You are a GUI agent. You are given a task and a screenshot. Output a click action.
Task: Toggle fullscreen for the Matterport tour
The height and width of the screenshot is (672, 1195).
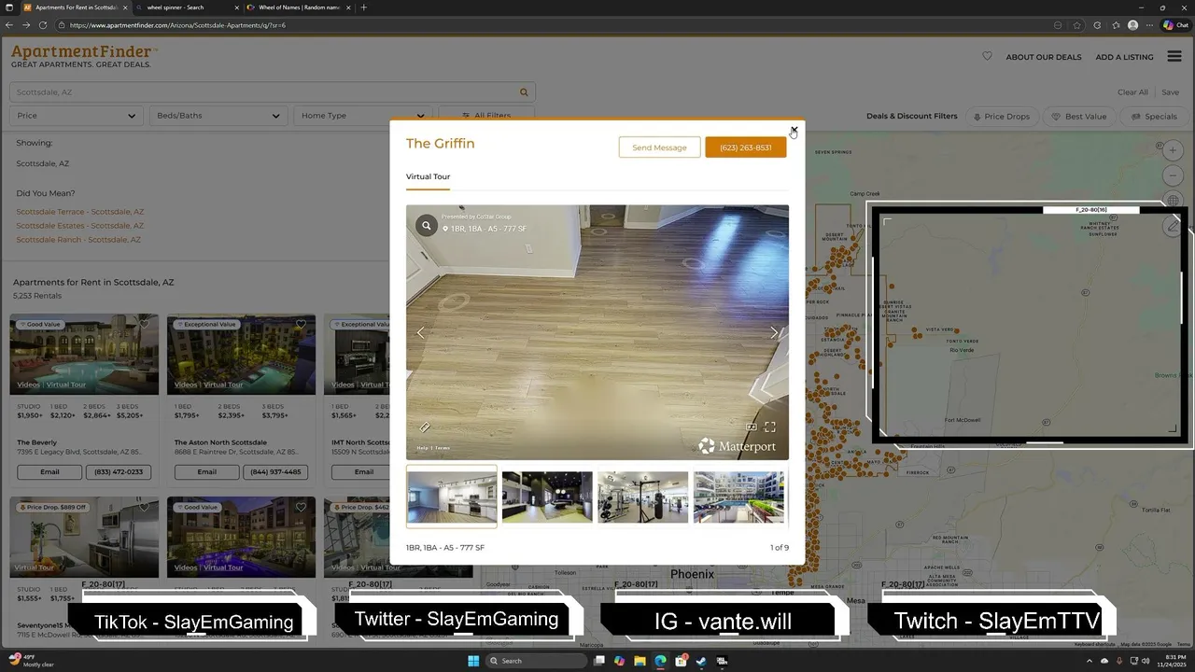coord(770,427)
